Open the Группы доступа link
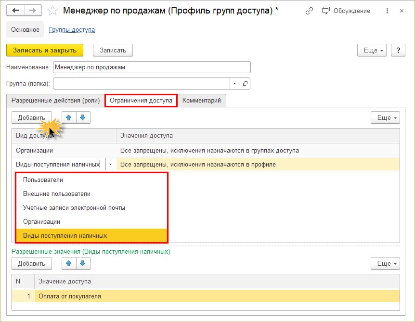The width and height of the screenshot is (415, 322). coord(72,30)
